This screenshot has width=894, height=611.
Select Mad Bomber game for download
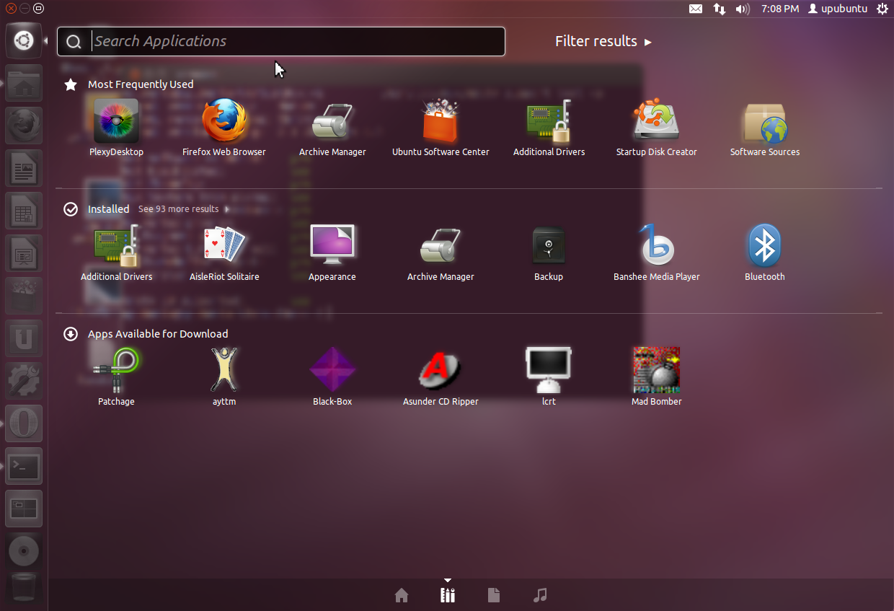pos(657,377)
